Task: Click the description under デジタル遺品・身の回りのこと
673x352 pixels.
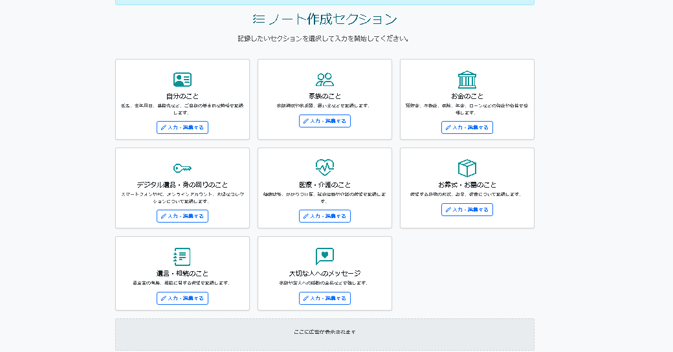Action: (182, 197)
